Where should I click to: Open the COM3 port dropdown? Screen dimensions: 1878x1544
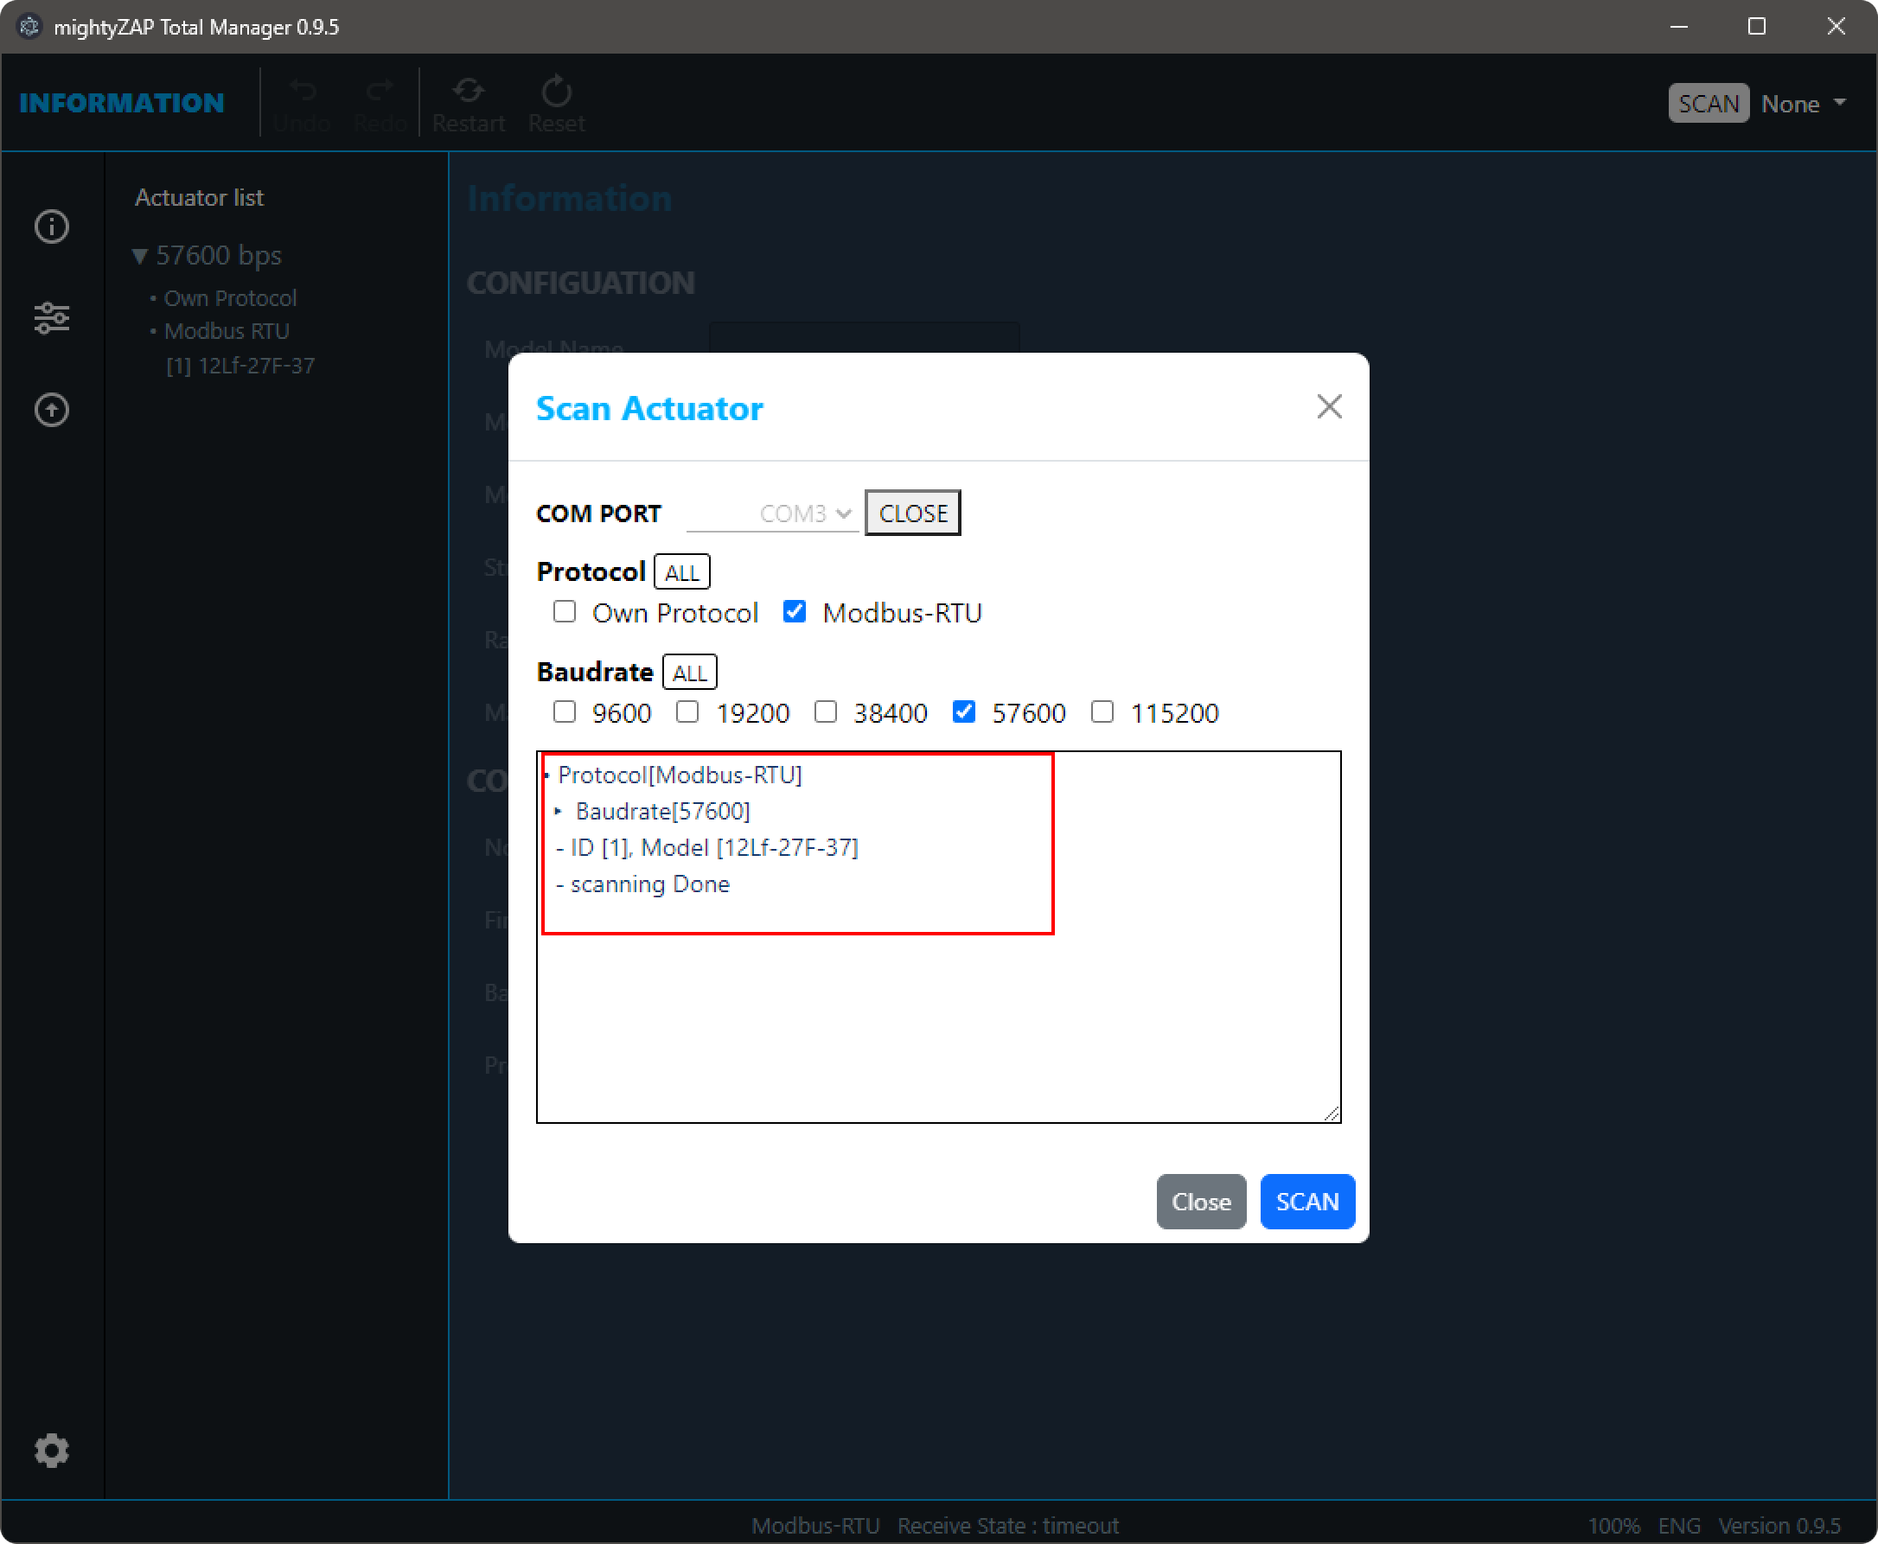[772, 514]
